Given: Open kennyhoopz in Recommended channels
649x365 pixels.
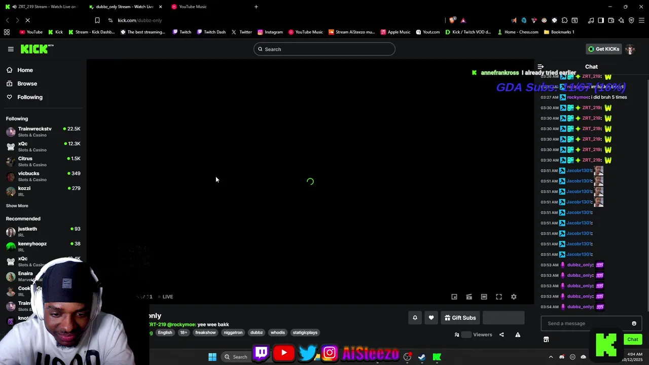Looking at the screenshot, I should coord(43,246).
